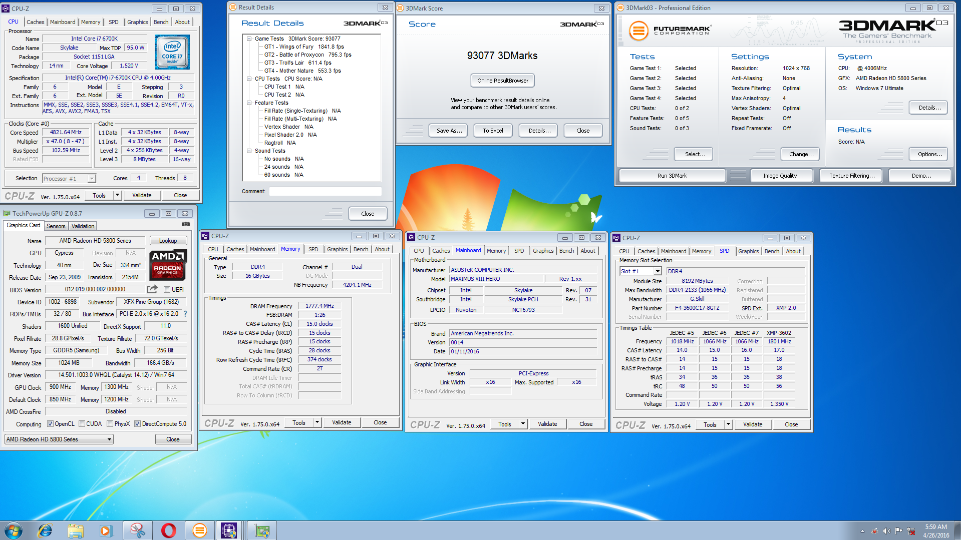Viewport: 961px width, 540px height.
Task: Collapse the Sound Tests tree node
Action: coord(249,151)
